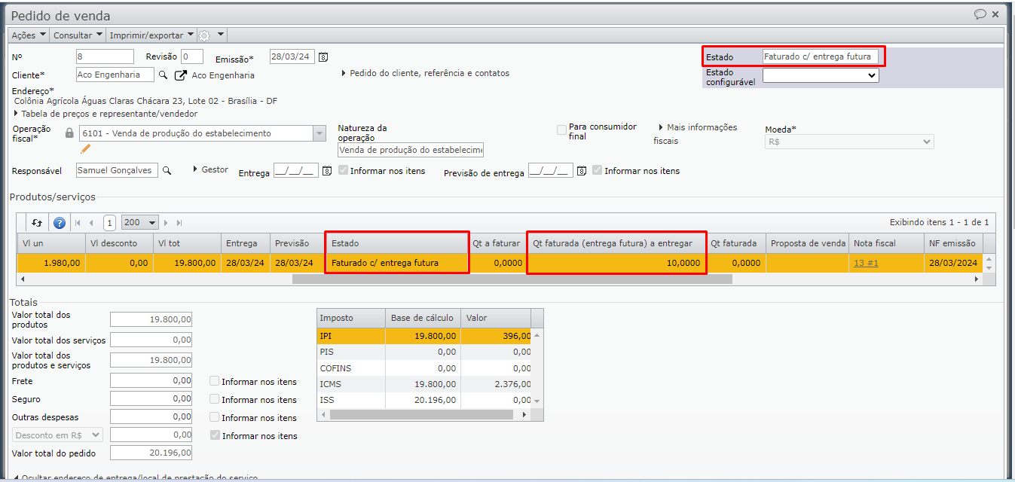Toggle Informar nos itens for Seguro
Viewport: 1015px width, 482px height.
click(215, 399)
